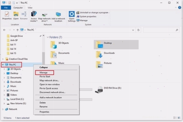Click the Pictures folder icon
Viewport: 183px width, 122px height.
click(99, 65)
